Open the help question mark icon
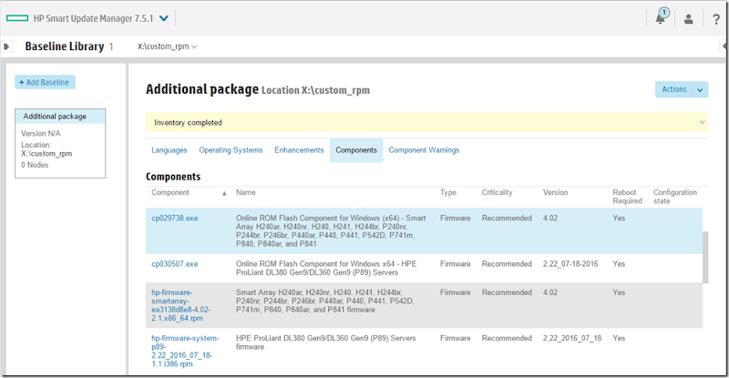The image size is (729, 378). click(716, 19)
